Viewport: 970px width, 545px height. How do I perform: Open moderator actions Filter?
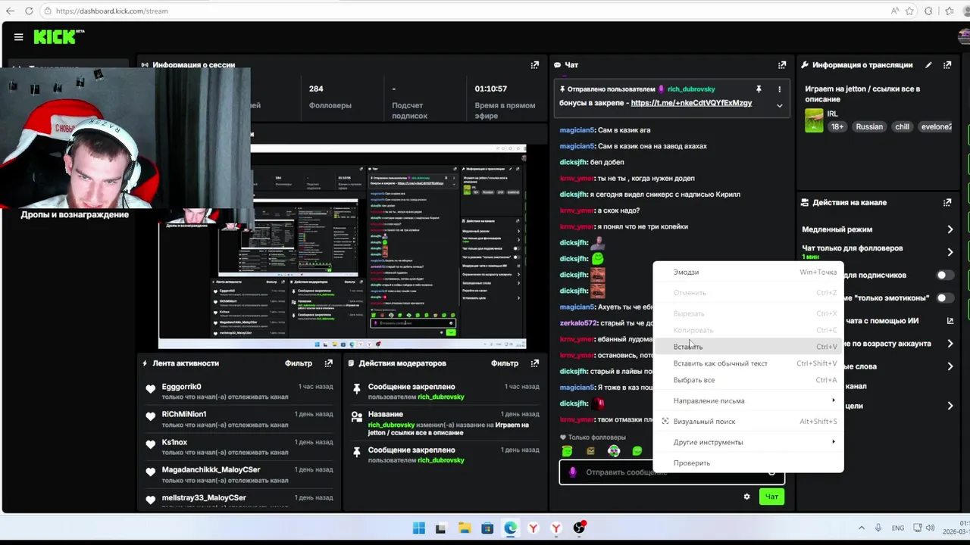coord(505,363)
